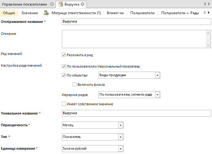Switch to the Значения tab

(x=30, y=13)
